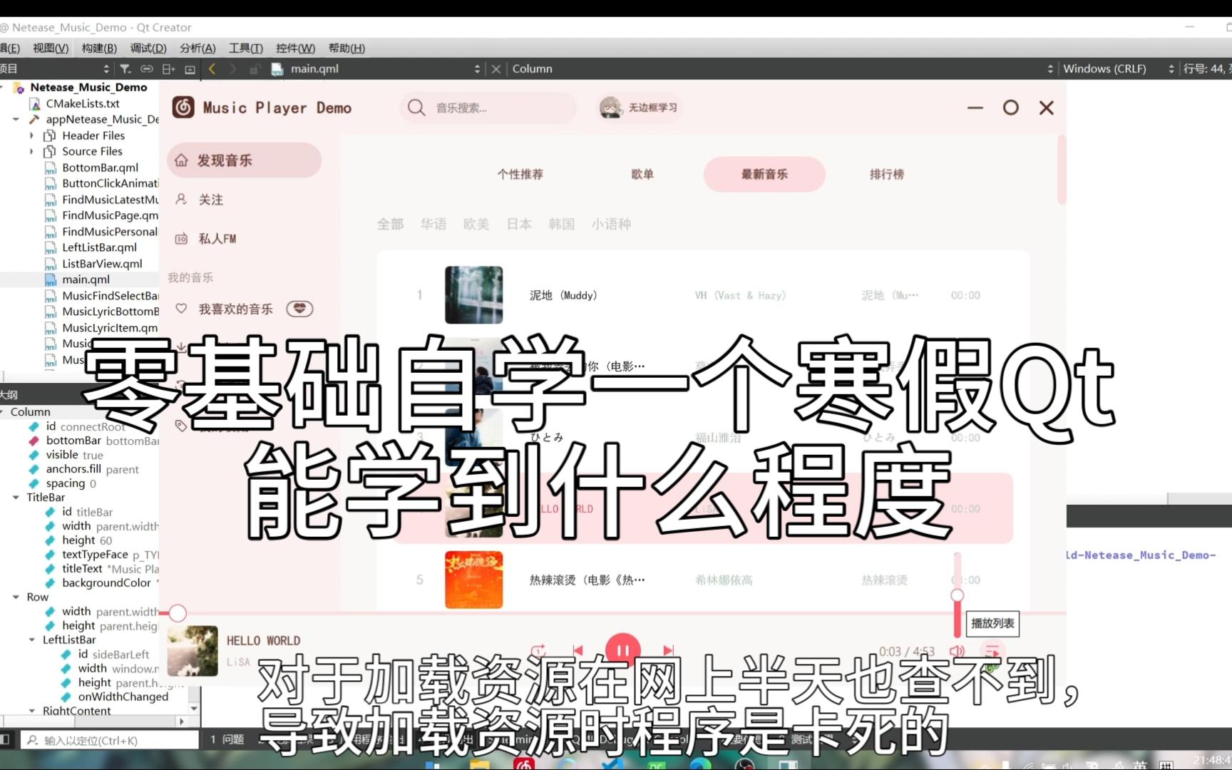
Task: Open 发现音乐 in the sidebar
Action: (x=244, y=160)
